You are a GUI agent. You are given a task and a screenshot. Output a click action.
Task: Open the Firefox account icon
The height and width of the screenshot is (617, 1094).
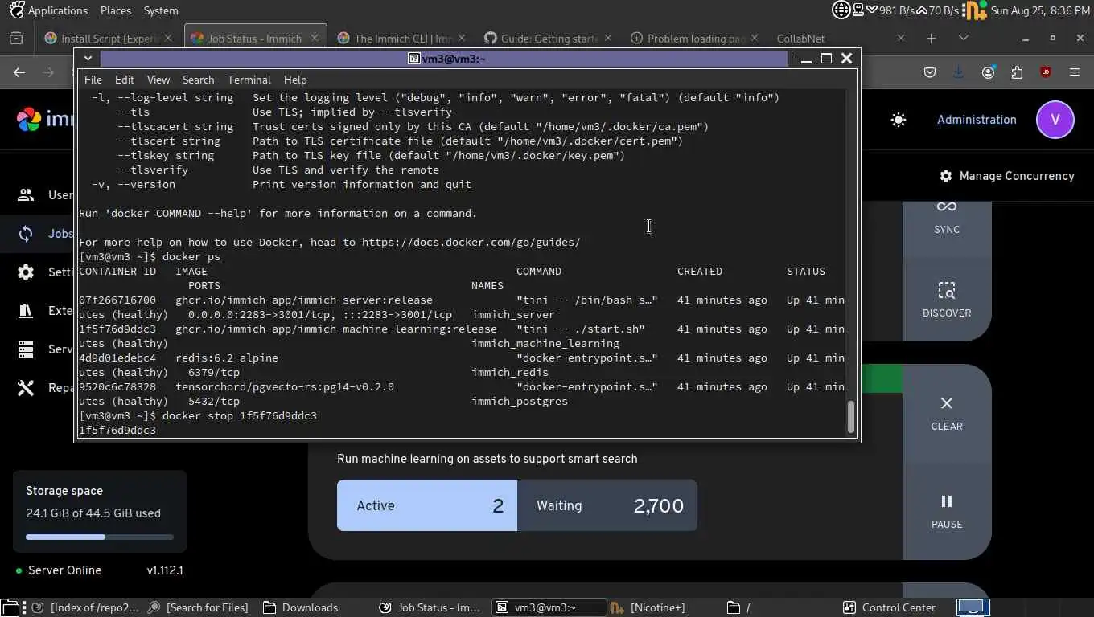(988, 72)
